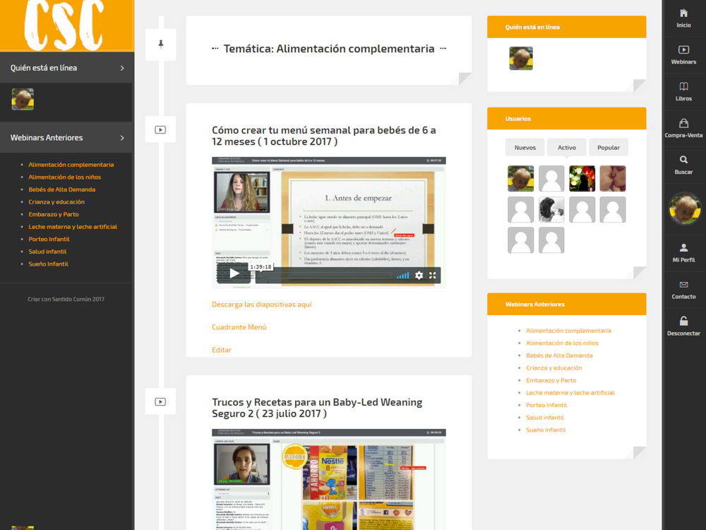Viewport: 706px width, 530px height.
Task: Select the Activo users tab
Action: (x=566, y=148)
